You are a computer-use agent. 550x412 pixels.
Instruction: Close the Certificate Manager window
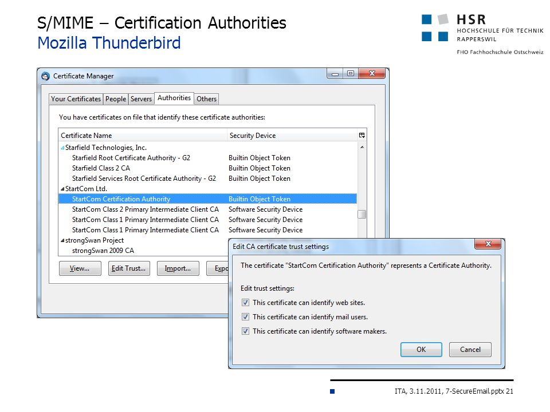coord(372,74)
